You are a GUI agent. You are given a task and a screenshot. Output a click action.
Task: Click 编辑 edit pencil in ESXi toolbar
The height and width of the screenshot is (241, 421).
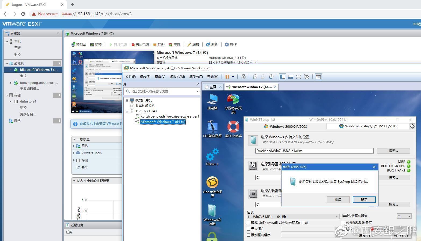point(193,45)
